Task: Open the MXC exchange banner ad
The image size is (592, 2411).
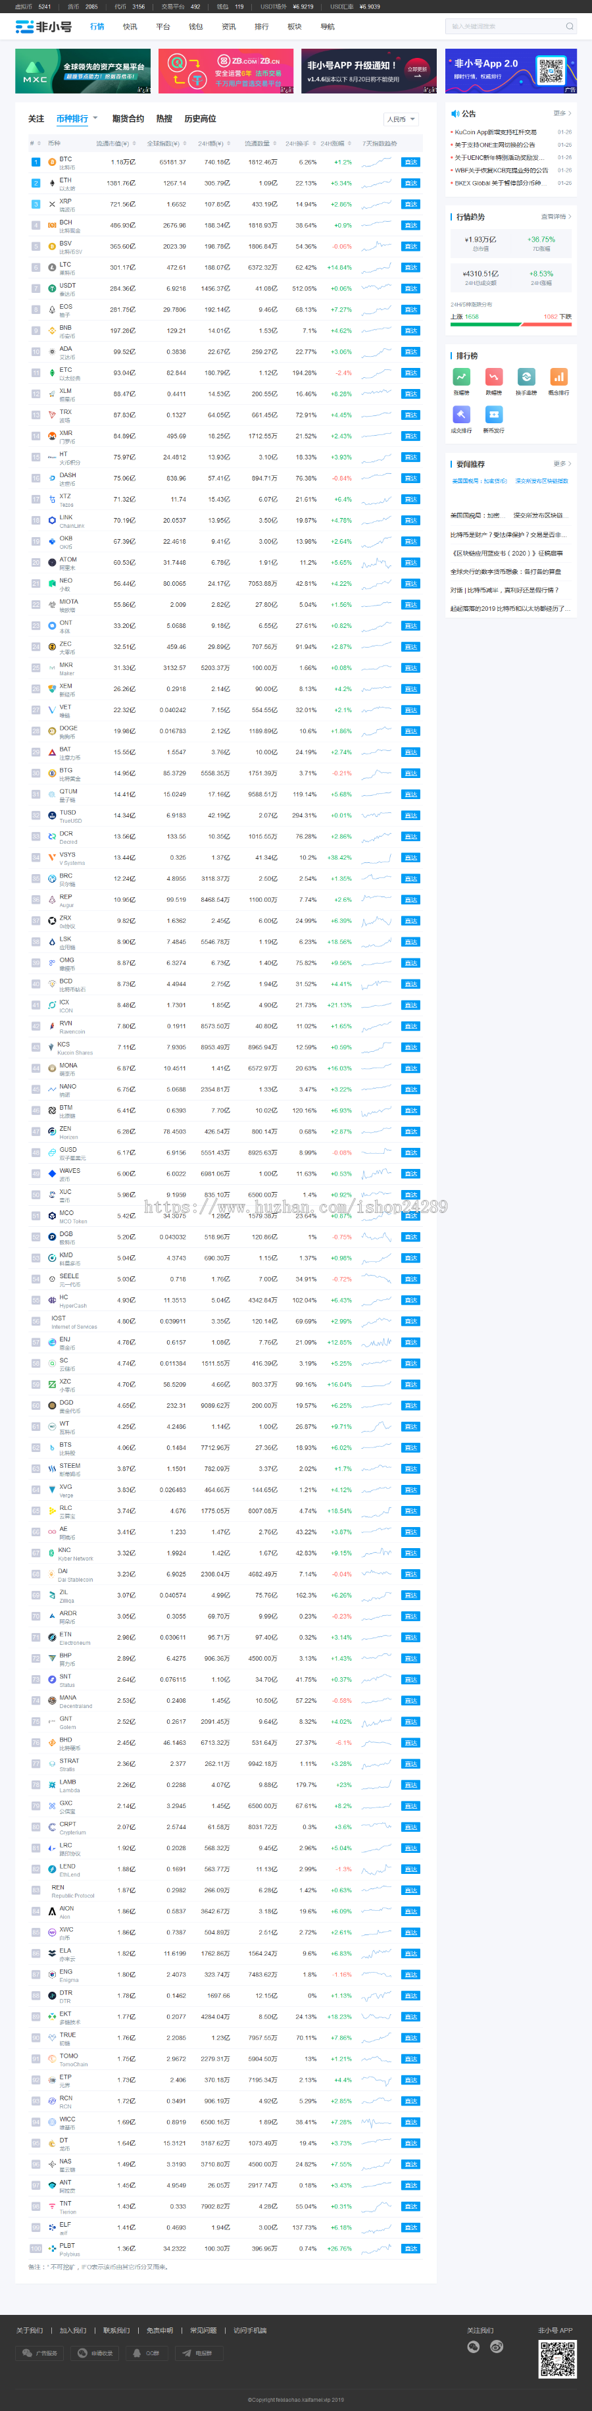Action: tap(82, 71)
